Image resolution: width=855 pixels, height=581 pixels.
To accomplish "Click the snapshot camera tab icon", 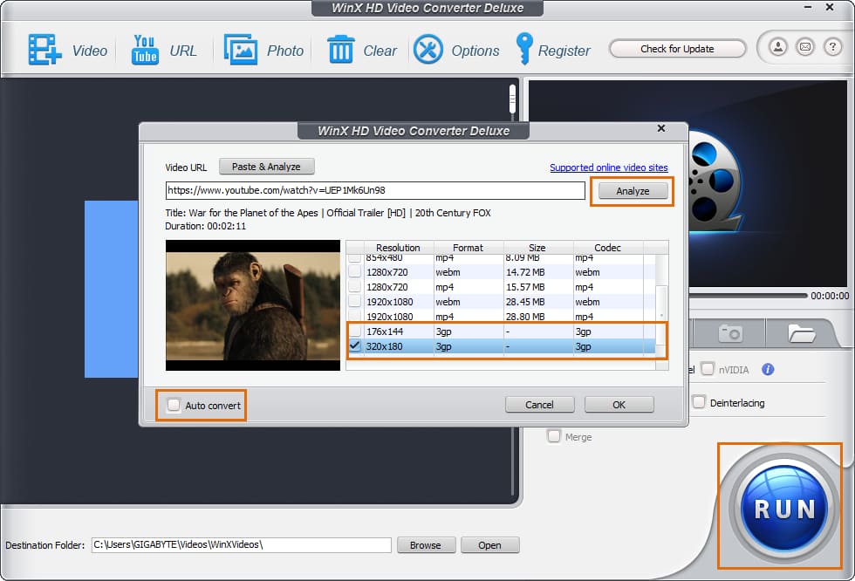I will point(730,333).
